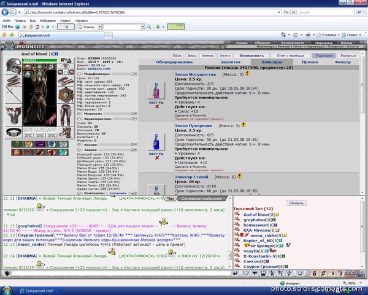Click the chat message input field

(121, 273)
